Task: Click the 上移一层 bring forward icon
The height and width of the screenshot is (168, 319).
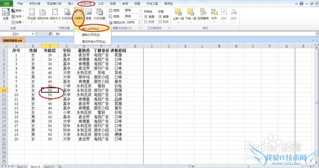Action: pyautogui.click(x=178, y=12)
